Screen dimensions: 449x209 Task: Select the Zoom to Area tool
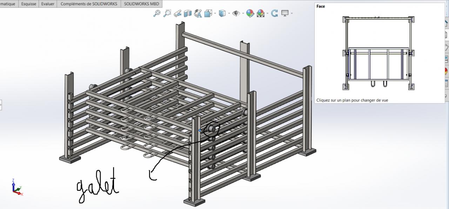(x=167, y=13)
